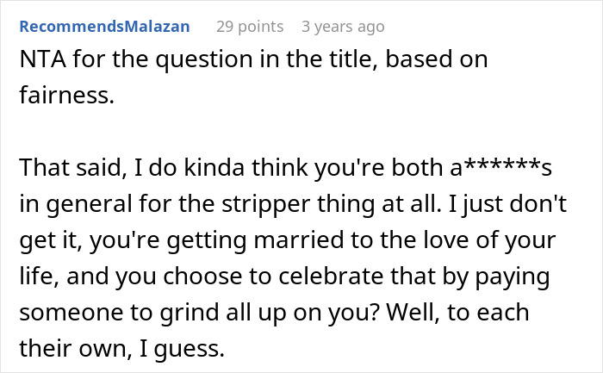The image size is (603, 373).
Task: Click the 3 years ago timestamp
Action: (x=343, y=27)
